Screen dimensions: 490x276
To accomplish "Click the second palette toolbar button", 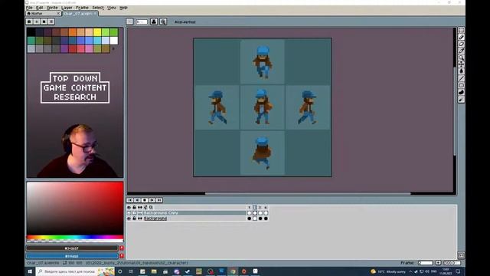I will tap(37, 21).
